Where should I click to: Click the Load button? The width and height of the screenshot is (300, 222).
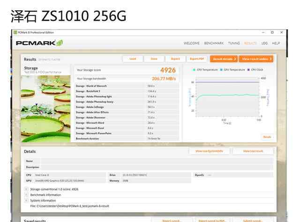(x=133, y=59)
